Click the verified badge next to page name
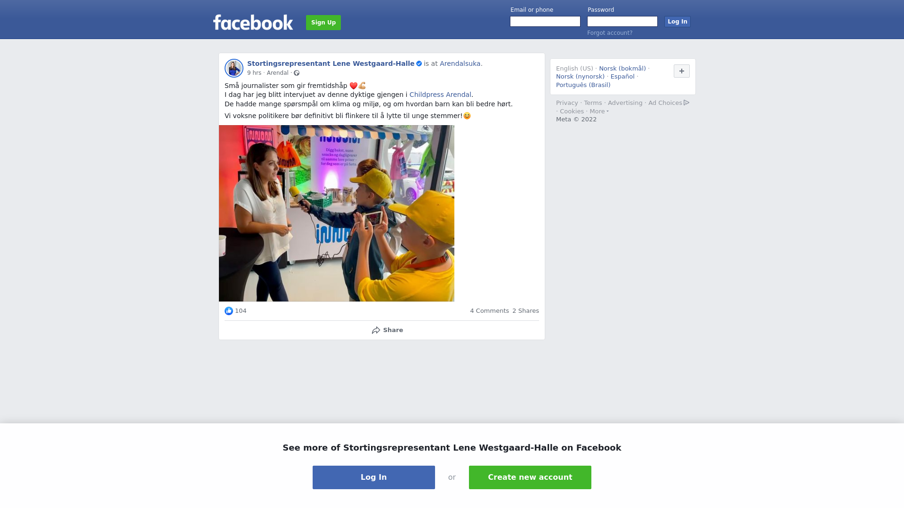 419,63
